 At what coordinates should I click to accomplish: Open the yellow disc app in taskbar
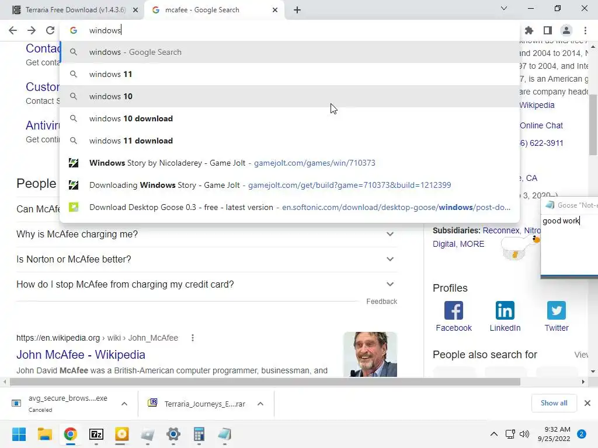click(x=121, y=434)
